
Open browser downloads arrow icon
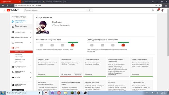pos(166,5)
